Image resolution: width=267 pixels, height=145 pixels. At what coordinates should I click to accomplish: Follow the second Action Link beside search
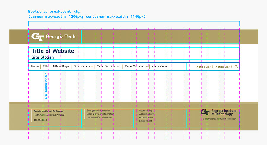224,67
